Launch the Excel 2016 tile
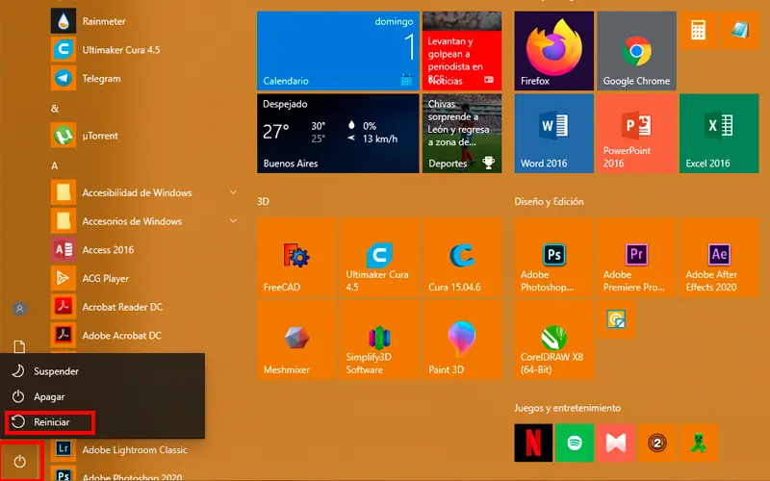 [719, 134]
